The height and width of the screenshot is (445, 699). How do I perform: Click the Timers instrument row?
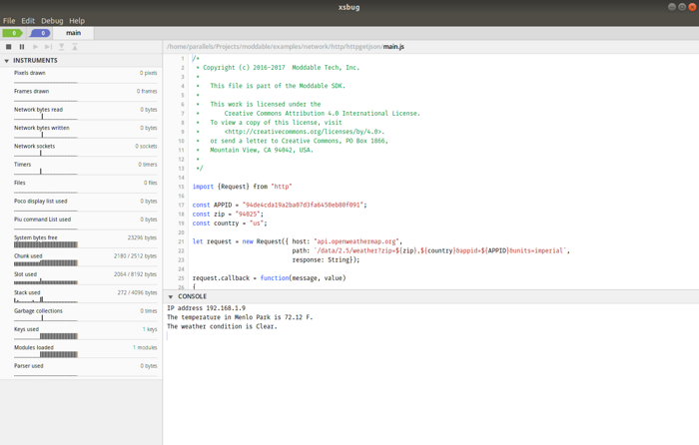(85, 167)
